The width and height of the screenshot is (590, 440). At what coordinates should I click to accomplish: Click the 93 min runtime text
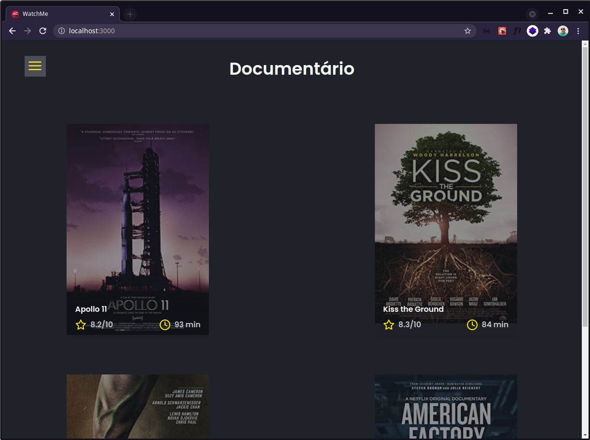(188, 325)
